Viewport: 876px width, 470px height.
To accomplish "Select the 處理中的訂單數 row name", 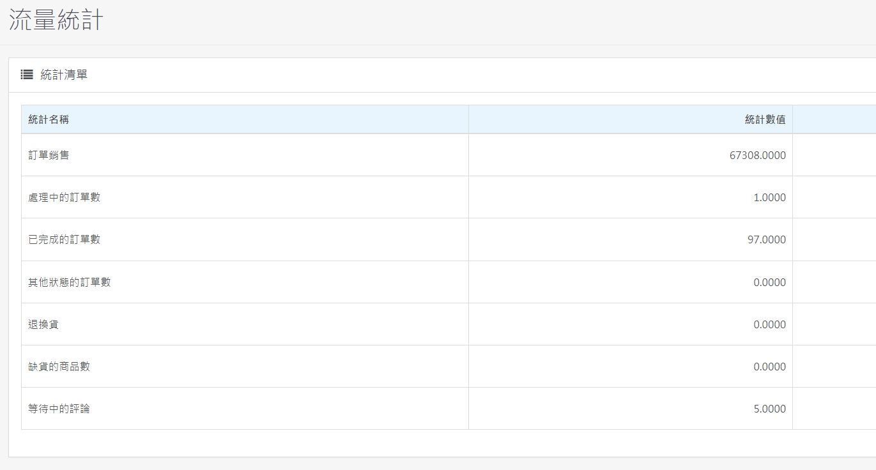I will click(x=64, y=197).
